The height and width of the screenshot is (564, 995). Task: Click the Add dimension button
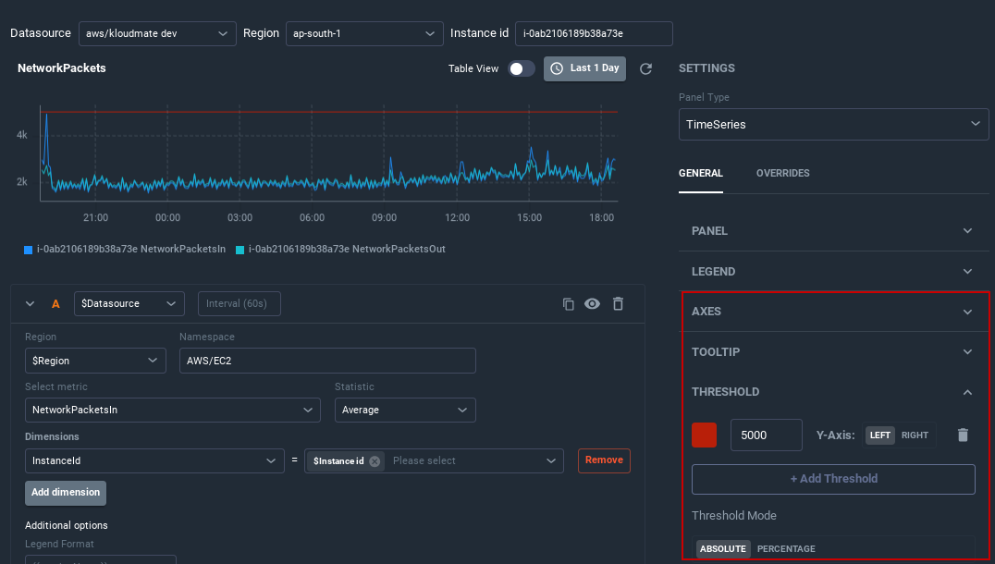[x=65, y=493]
